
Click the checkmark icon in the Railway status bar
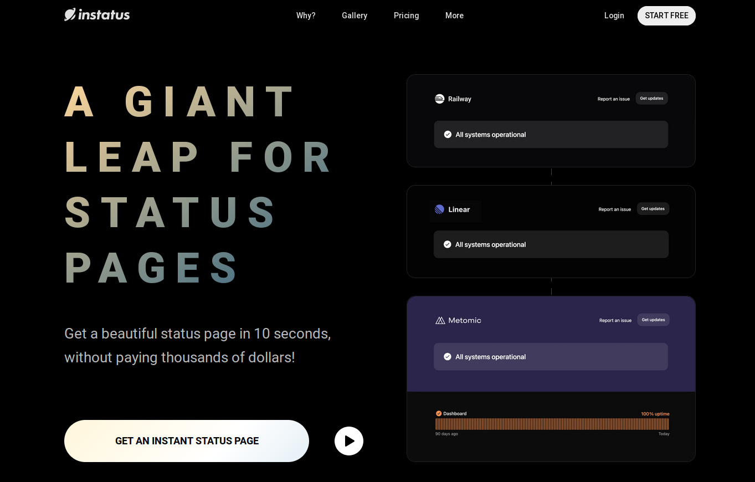click(x=448, y=134)
